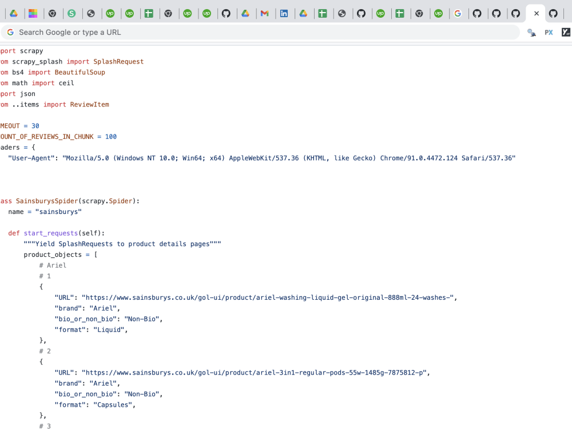Click "Non-Bio" under the Liquid product
572x429 pixels.
coord(142,319)
